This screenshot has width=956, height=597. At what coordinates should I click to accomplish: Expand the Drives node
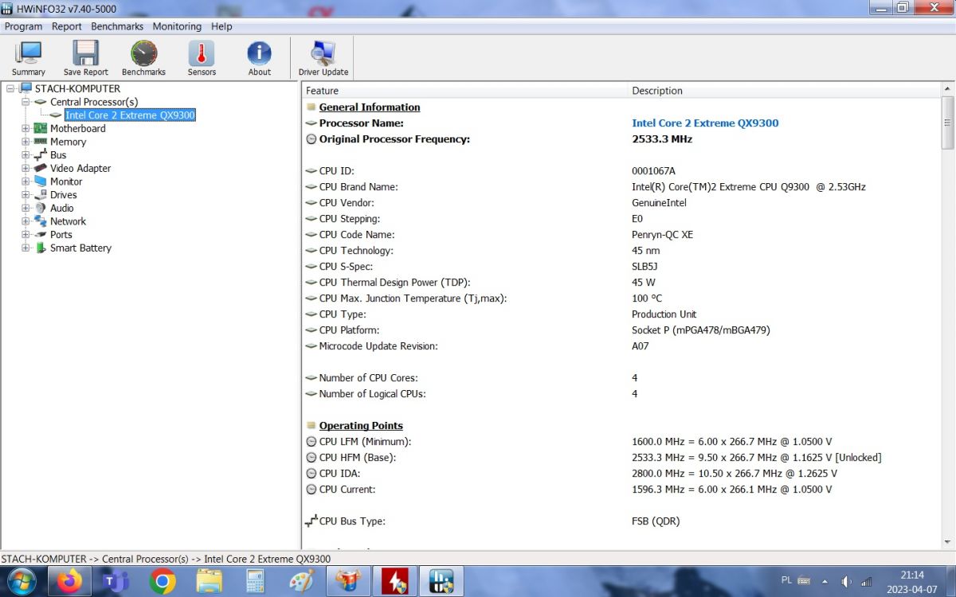(25, 195)
